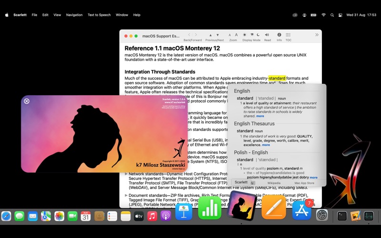This screenshot has width=381, height=238.
Task: Open the Apple menu
Action: [7, 15]
